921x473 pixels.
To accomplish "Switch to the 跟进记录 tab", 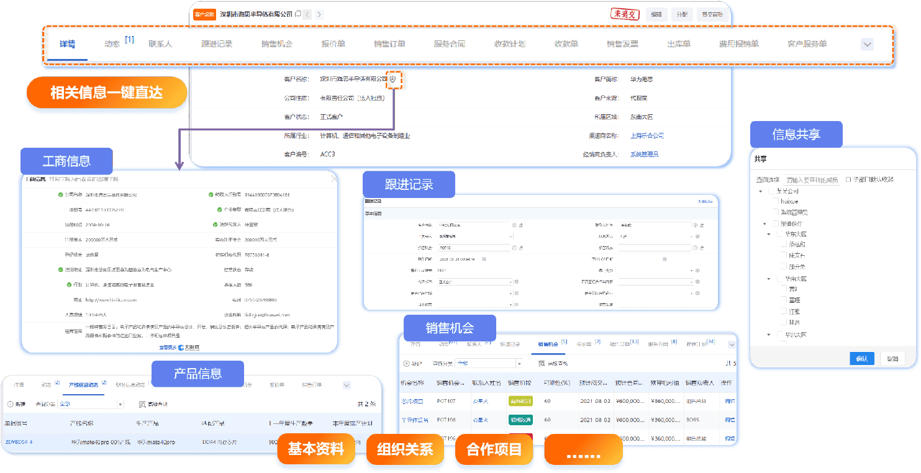I will pos(217,44).
